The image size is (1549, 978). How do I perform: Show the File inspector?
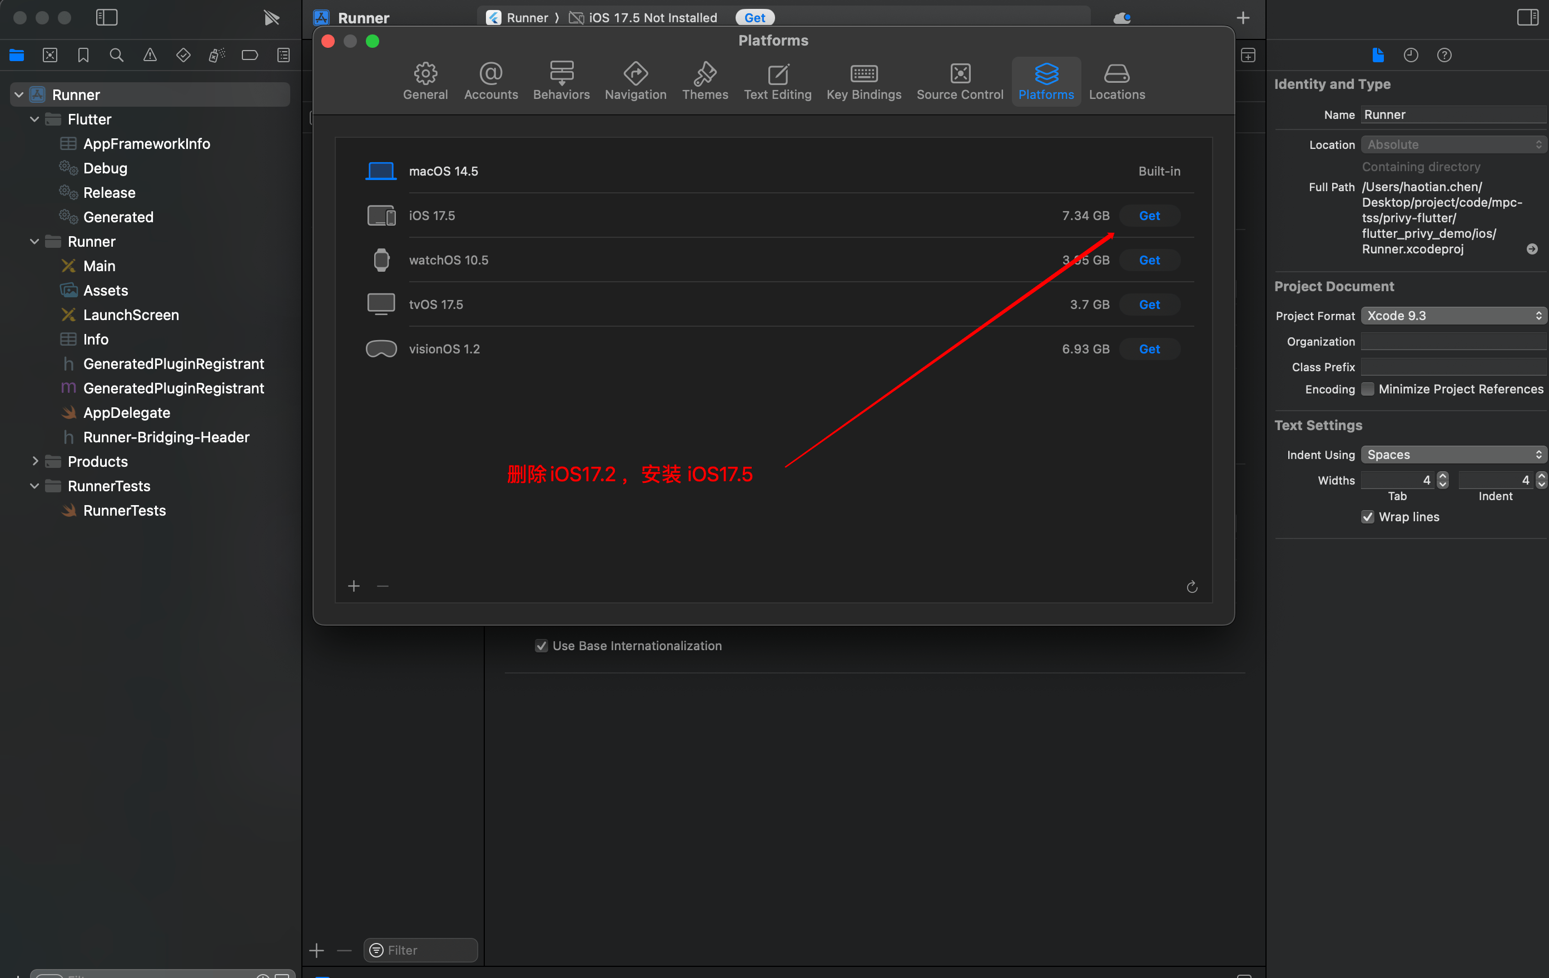click(1378, 56)
